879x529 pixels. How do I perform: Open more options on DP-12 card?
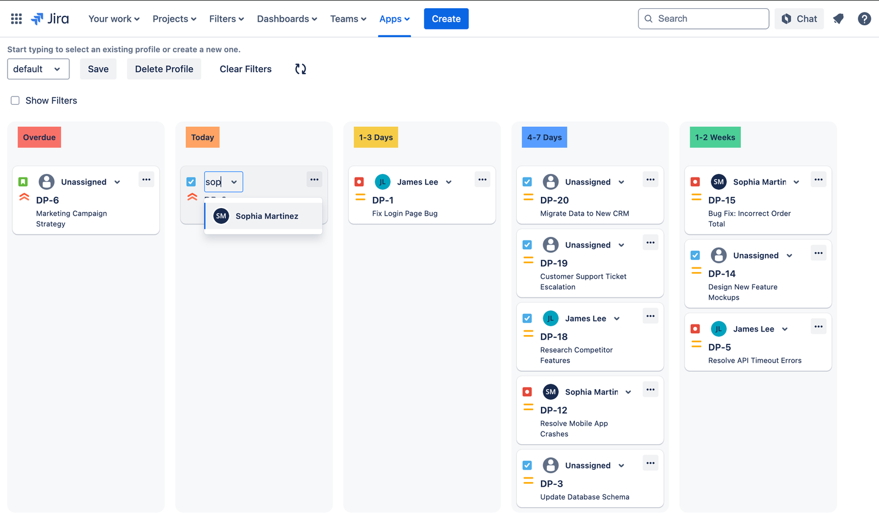pyautogui.click(x=650, y=390)
